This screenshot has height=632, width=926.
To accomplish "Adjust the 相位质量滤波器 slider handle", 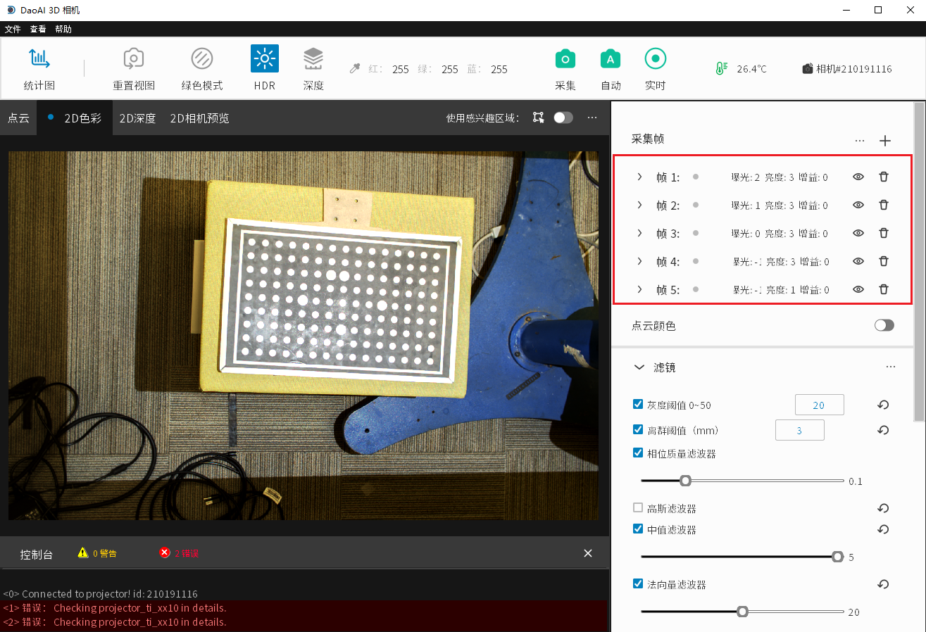I will point(685,481).
